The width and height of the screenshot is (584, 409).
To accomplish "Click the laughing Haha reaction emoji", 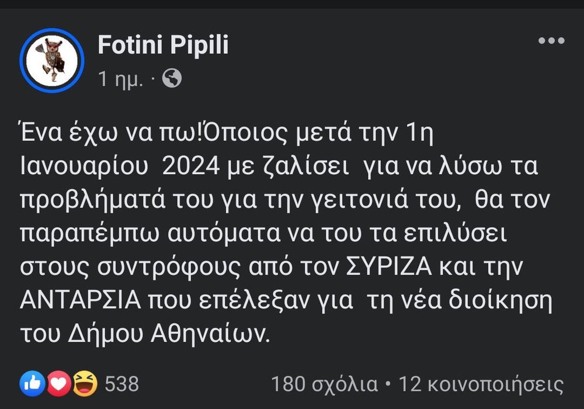I will [x=85, y=383].
